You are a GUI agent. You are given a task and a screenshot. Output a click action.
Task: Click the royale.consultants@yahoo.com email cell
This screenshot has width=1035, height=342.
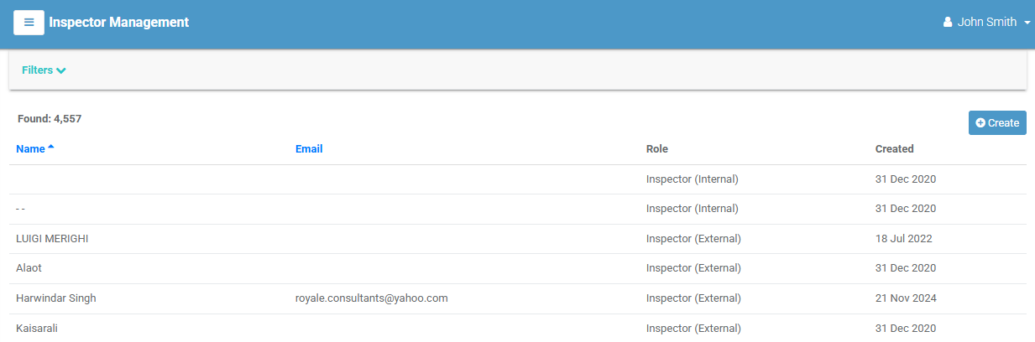(371, 298)
